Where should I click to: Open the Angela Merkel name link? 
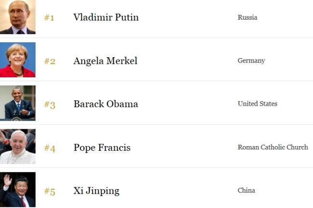tap(105, 61)
